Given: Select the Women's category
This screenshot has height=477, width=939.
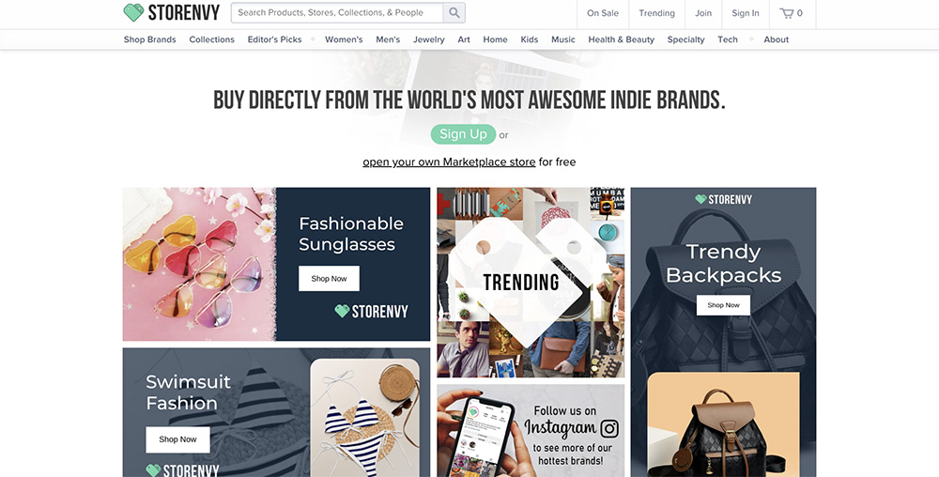Looking at the screenshot, I should 344,39.
